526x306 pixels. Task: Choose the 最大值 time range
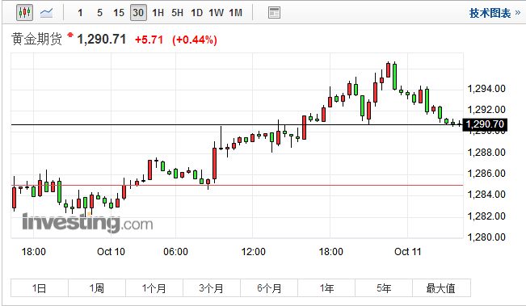pos(441,288)
